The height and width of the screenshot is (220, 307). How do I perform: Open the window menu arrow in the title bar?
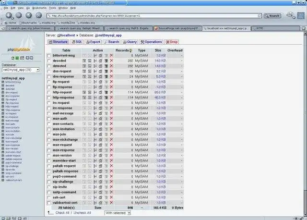coord(3,3)
